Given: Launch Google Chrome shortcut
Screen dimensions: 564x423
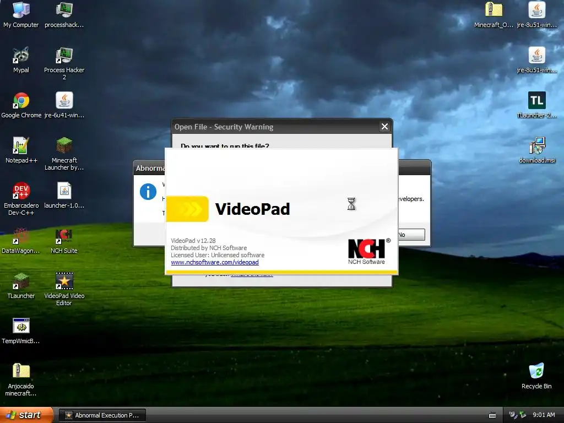Looking at the screenshot, I should (21, 105).
